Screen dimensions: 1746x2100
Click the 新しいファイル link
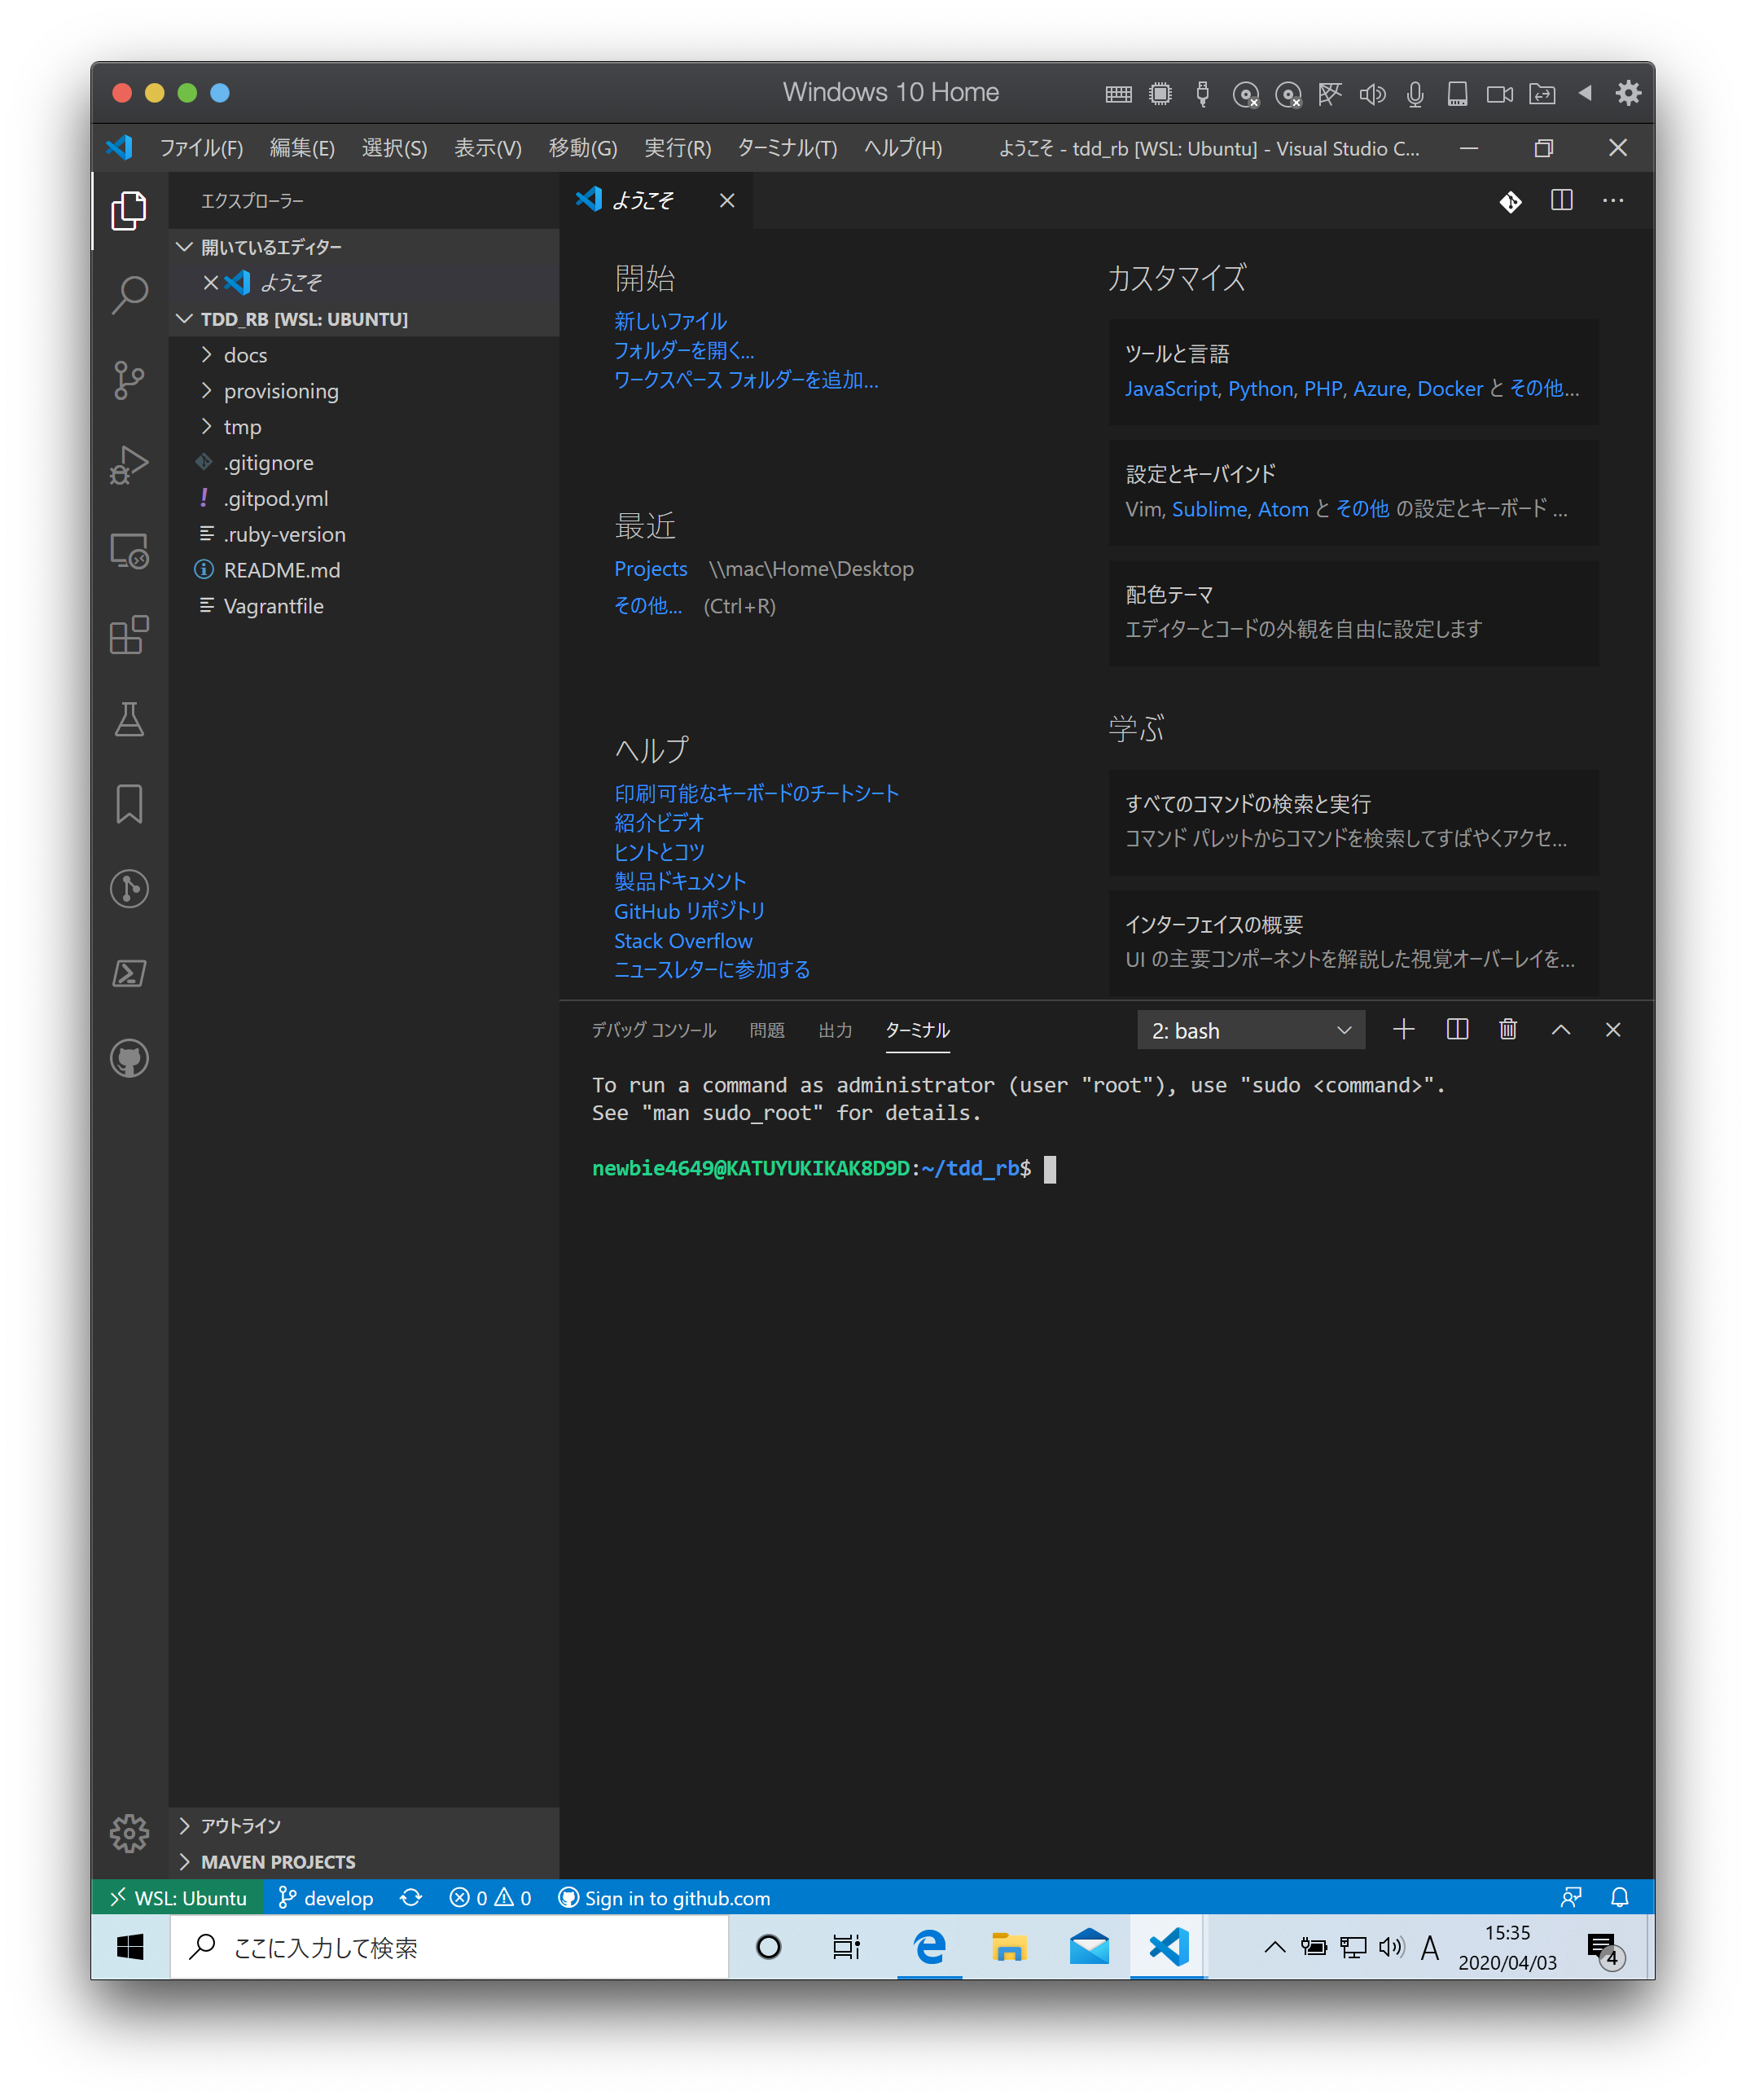(670, 321)
